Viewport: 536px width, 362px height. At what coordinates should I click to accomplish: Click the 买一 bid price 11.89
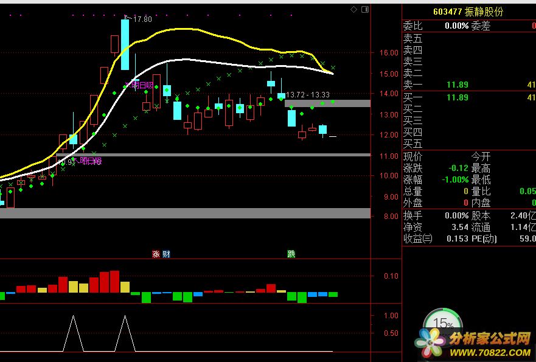click(x=458, y=98)
